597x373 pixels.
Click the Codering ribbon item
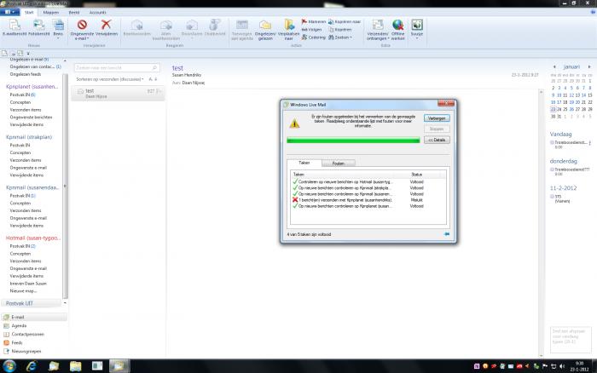click(x=314, y=37)
